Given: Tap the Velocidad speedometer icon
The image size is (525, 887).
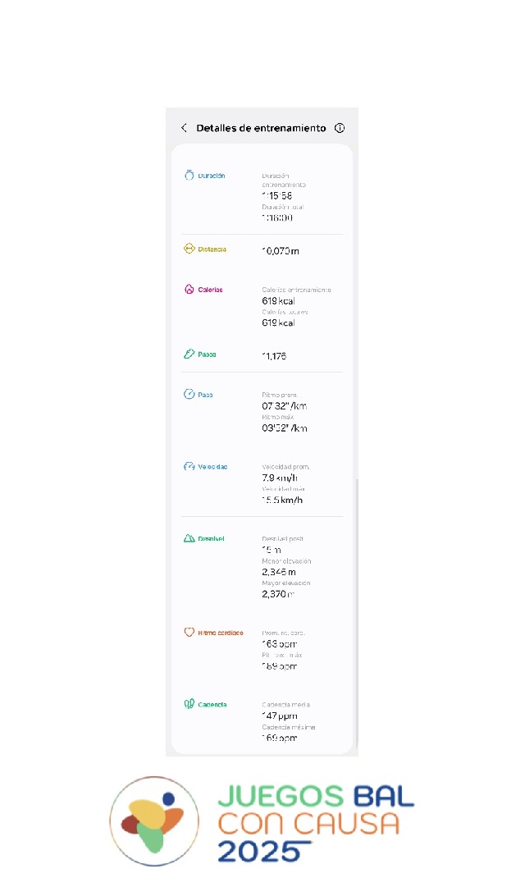Looking at the screenshot, I should click(x=189, y=466).
